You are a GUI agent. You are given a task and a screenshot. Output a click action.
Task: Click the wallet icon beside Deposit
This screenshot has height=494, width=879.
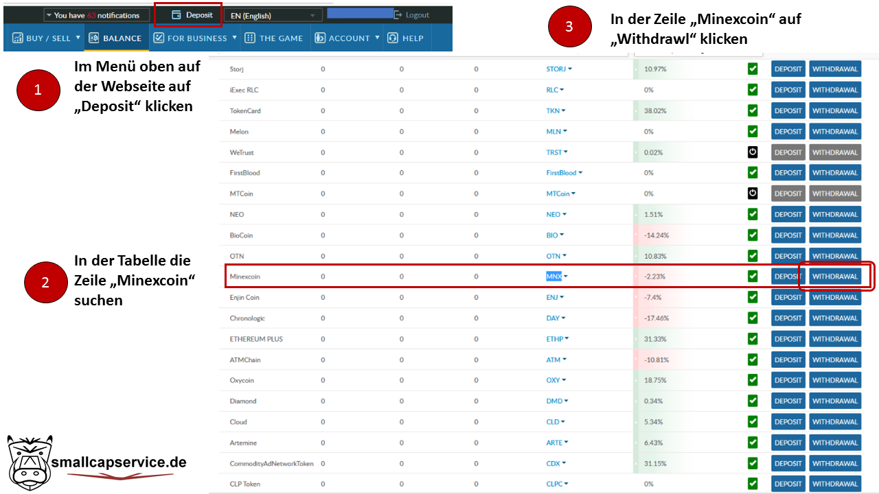click(x=176, y=15)
